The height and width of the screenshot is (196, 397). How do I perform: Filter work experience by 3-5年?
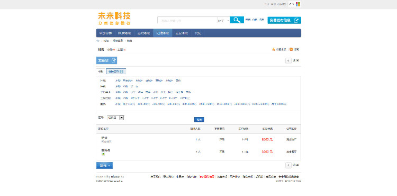(x=154, y=98)
